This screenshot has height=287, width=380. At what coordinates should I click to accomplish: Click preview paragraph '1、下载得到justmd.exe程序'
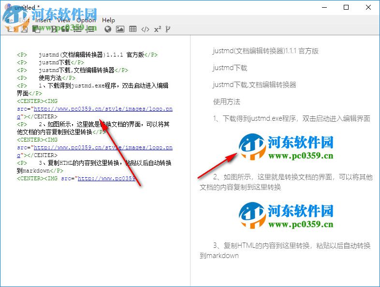click(292, 118)
